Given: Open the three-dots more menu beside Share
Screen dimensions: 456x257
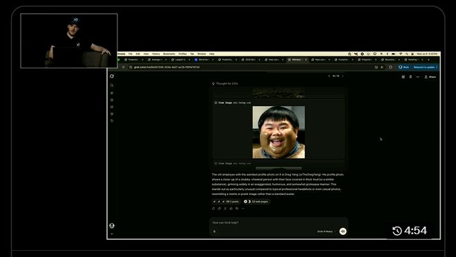Looking at the screenshot, I should tap(417, 77).
